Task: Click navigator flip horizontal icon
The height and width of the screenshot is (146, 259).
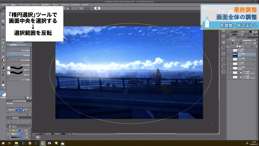Action: (253, 34)
